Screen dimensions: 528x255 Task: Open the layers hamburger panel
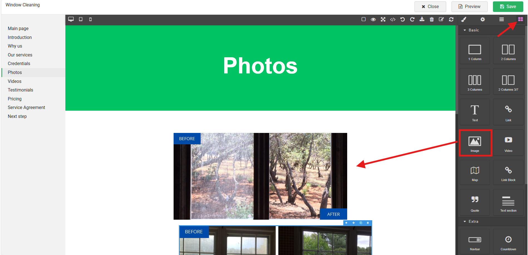[502, 19]
